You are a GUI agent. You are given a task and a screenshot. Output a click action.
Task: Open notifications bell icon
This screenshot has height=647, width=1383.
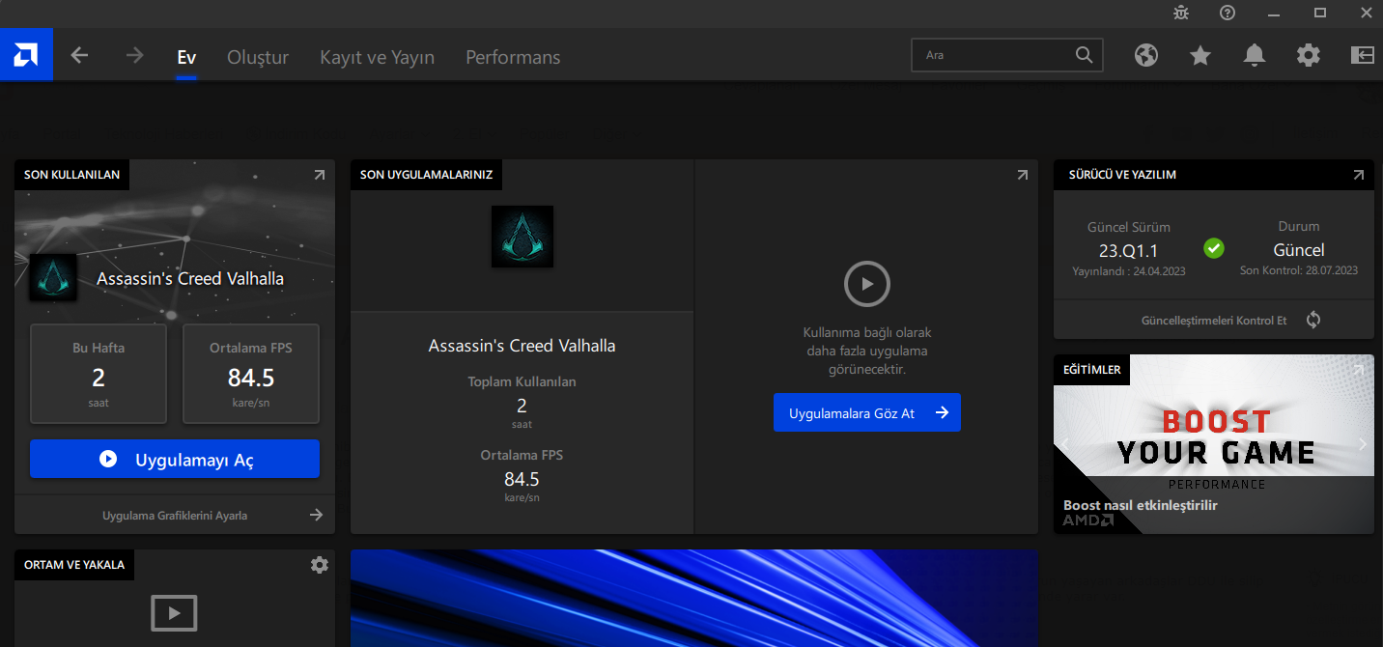coord(1255,56)
